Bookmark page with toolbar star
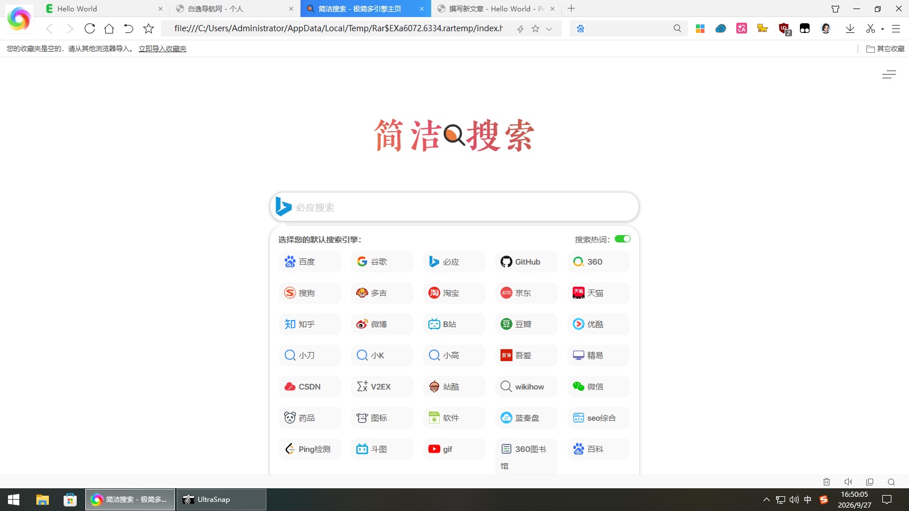Viewport: 909px width, 511px height. coord(148,28)
